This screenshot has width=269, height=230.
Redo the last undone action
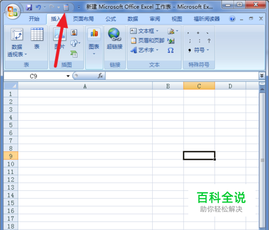pyautogui.click(x=52, y=8)
